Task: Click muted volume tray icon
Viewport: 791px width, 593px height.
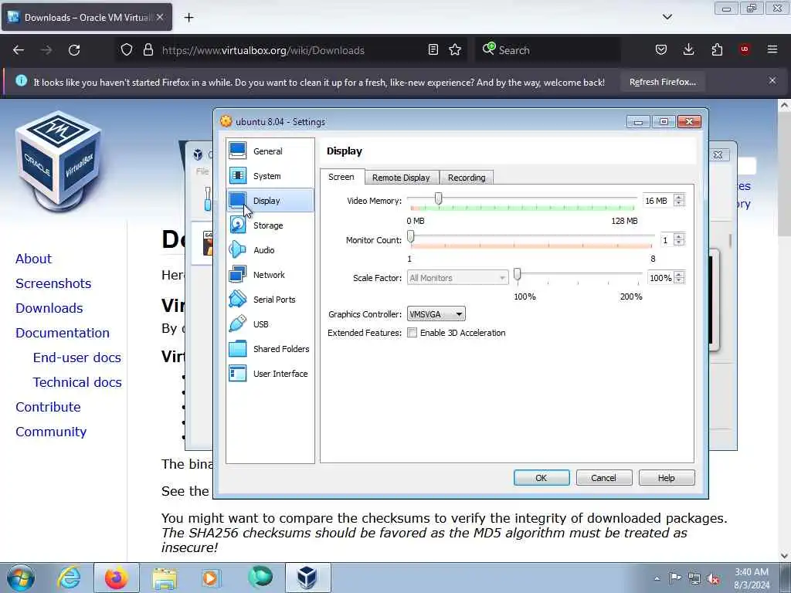Action: tap(713, 579)
